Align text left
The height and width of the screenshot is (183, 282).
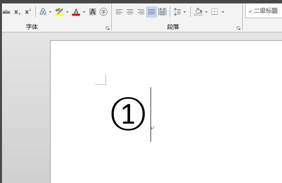119,12
